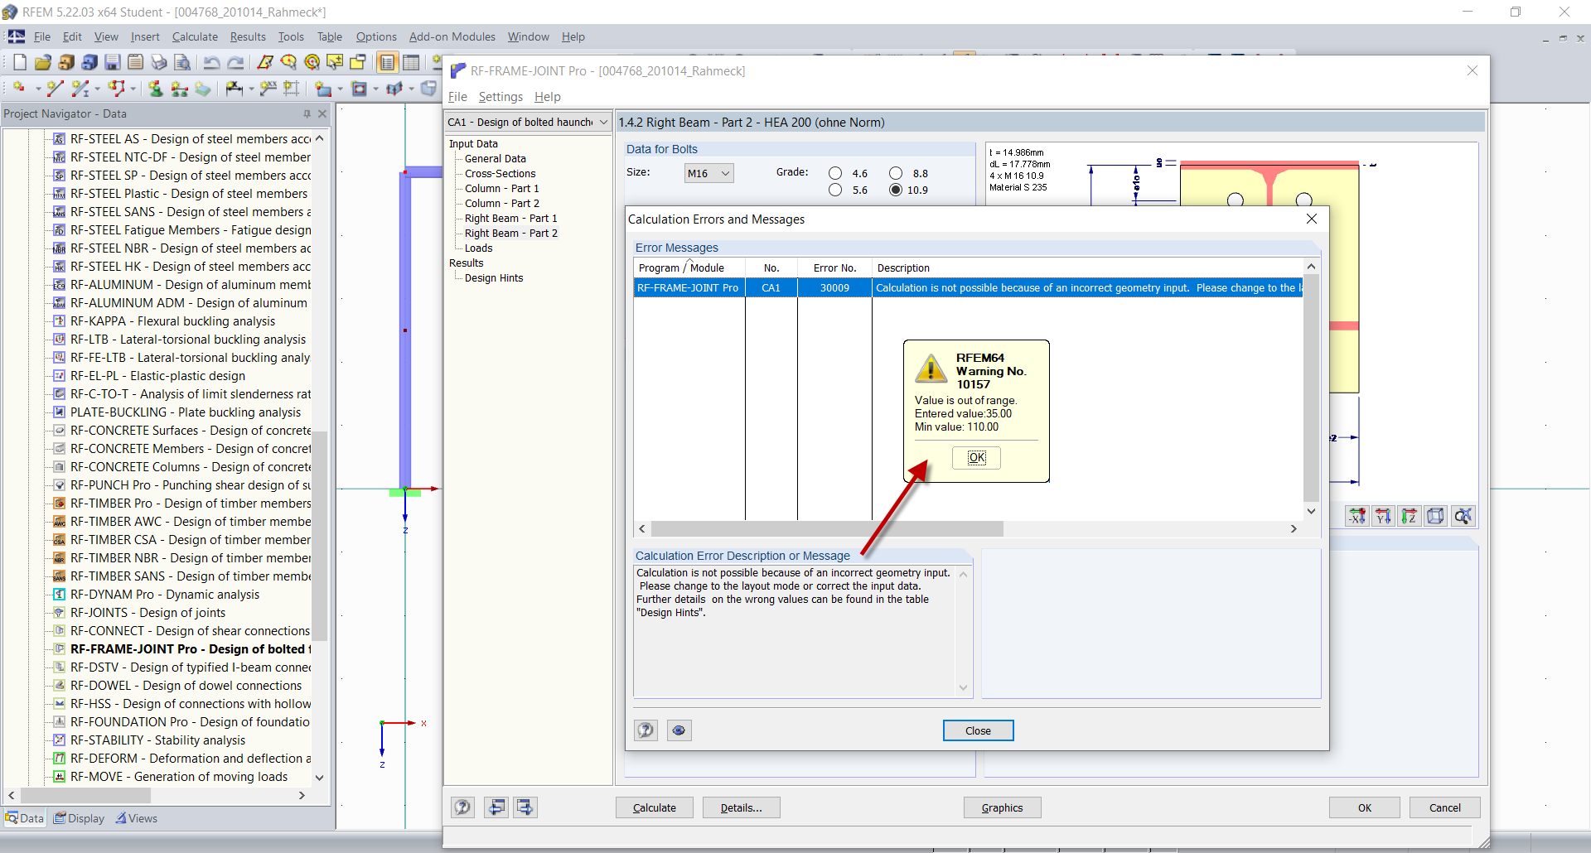Toggle the Project Navigator panel icon
This screenshot has height=853, width=1591.
pyautogui.click(x=388, y=62)
